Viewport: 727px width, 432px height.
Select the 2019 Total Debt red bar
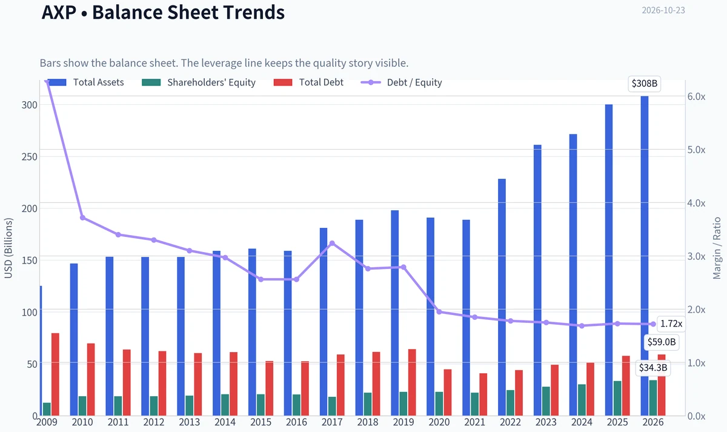[x=412, y=383]
